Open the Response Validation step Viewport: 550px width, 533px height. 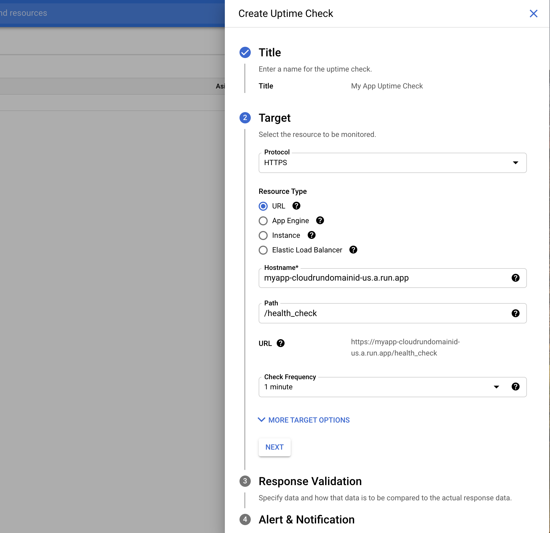[310, 481]
